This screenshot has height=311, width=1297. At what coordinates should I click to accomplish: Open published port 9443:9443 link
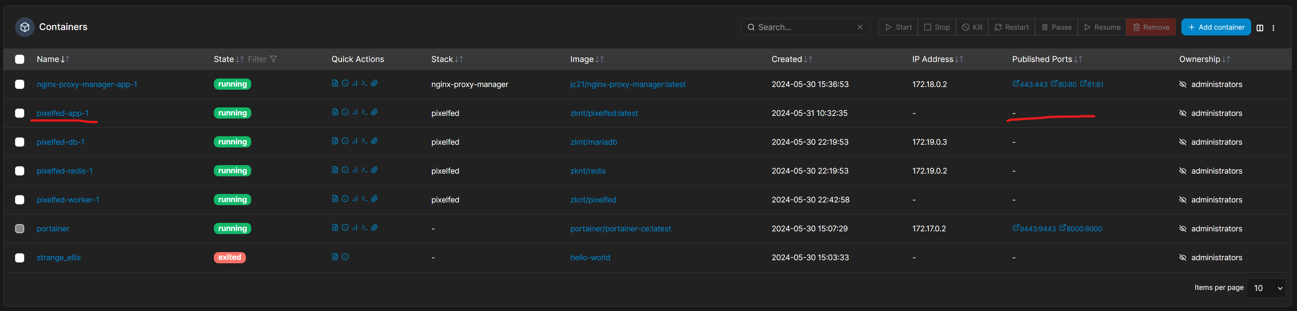pyautogui.click(x=1034, y=229)
